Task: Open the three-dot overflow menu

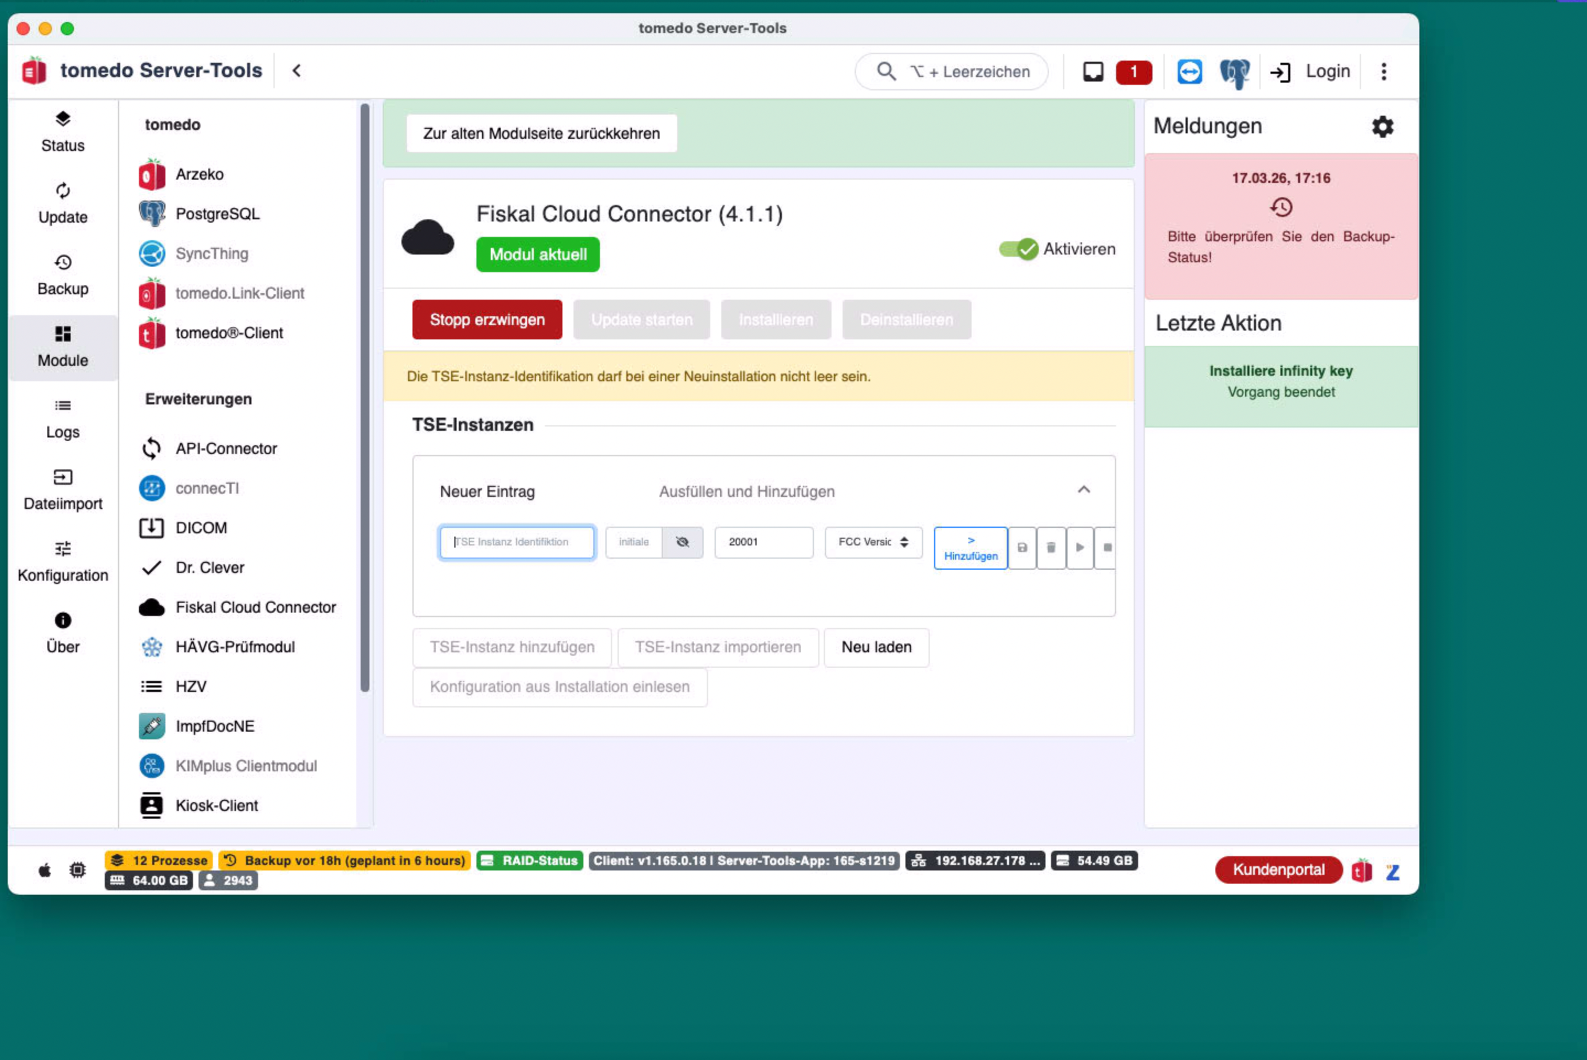Action: click(1384, 72)
